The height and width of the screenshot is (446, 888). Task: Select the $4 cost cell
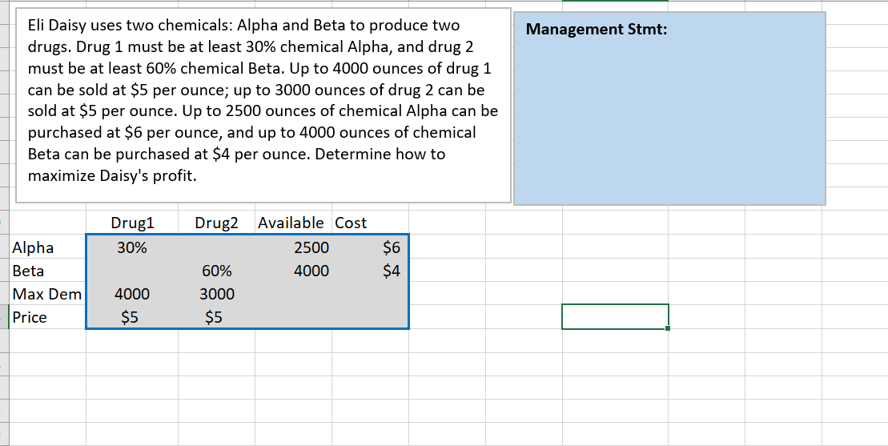pyautogui.click(x=371, y=271)
